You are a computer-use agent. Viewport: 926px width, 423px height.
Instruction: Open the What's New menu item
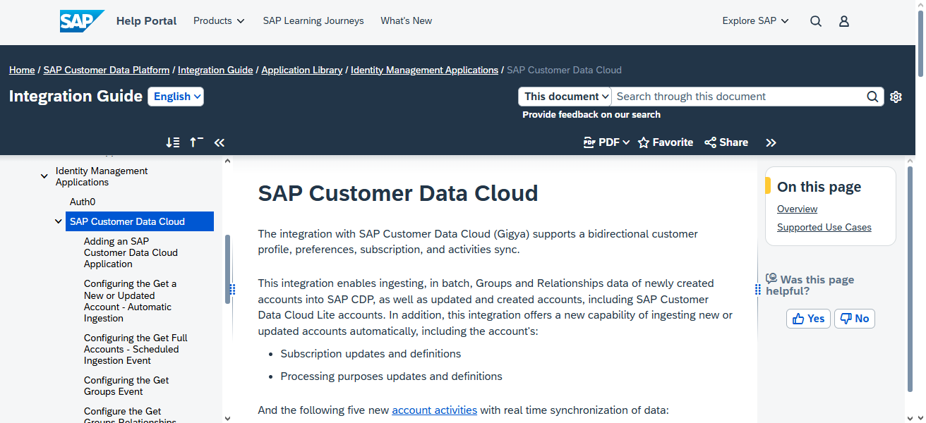tap(406, 21)
